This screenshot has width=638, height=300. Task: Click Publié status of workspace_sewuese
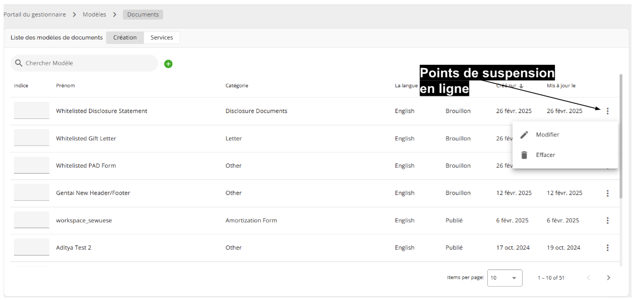pyautogui.click(x=454, y=220)
